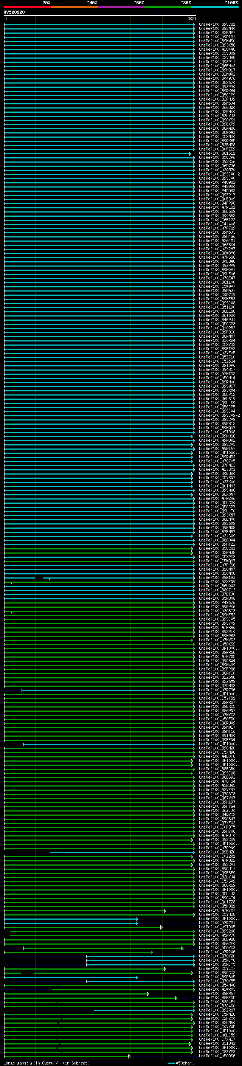
Task: Select the UniRef100_Q5CCP9 label
Action: [217, 96]
